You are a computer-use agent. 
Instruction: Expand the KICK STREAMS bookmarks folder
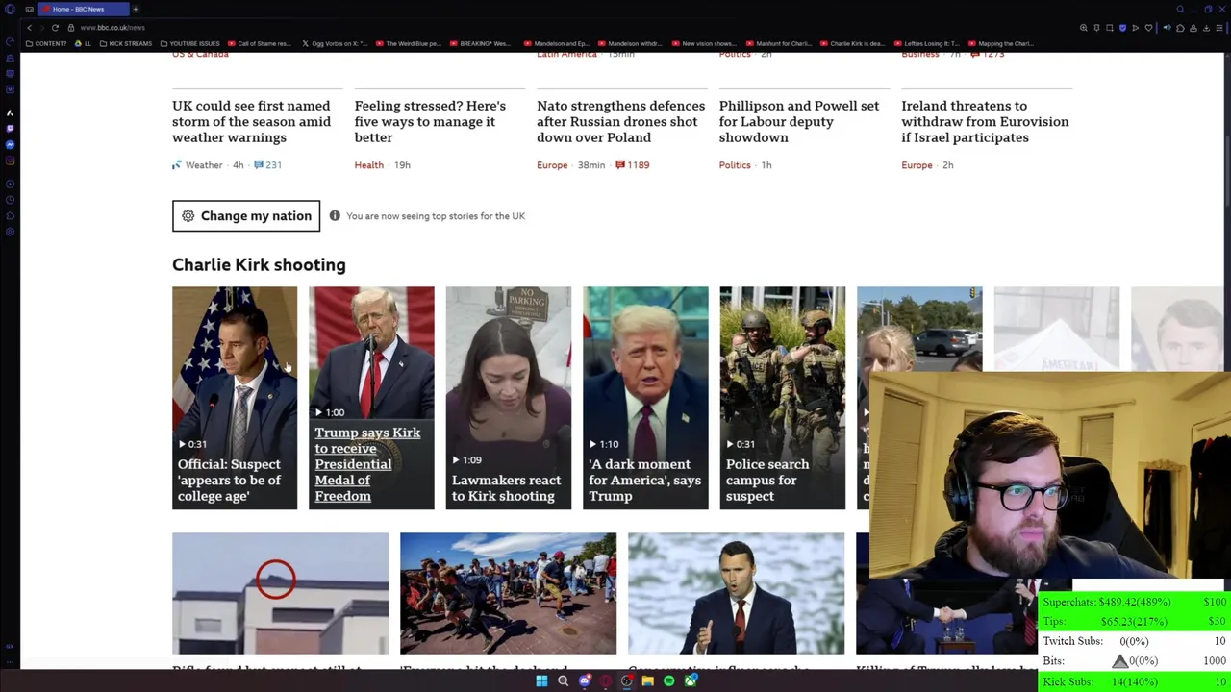[x=125, y=43]
